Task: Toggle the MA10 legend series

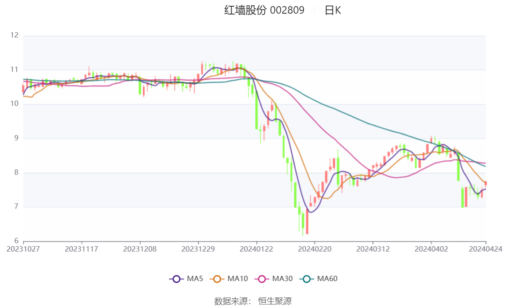Action: 229,278
